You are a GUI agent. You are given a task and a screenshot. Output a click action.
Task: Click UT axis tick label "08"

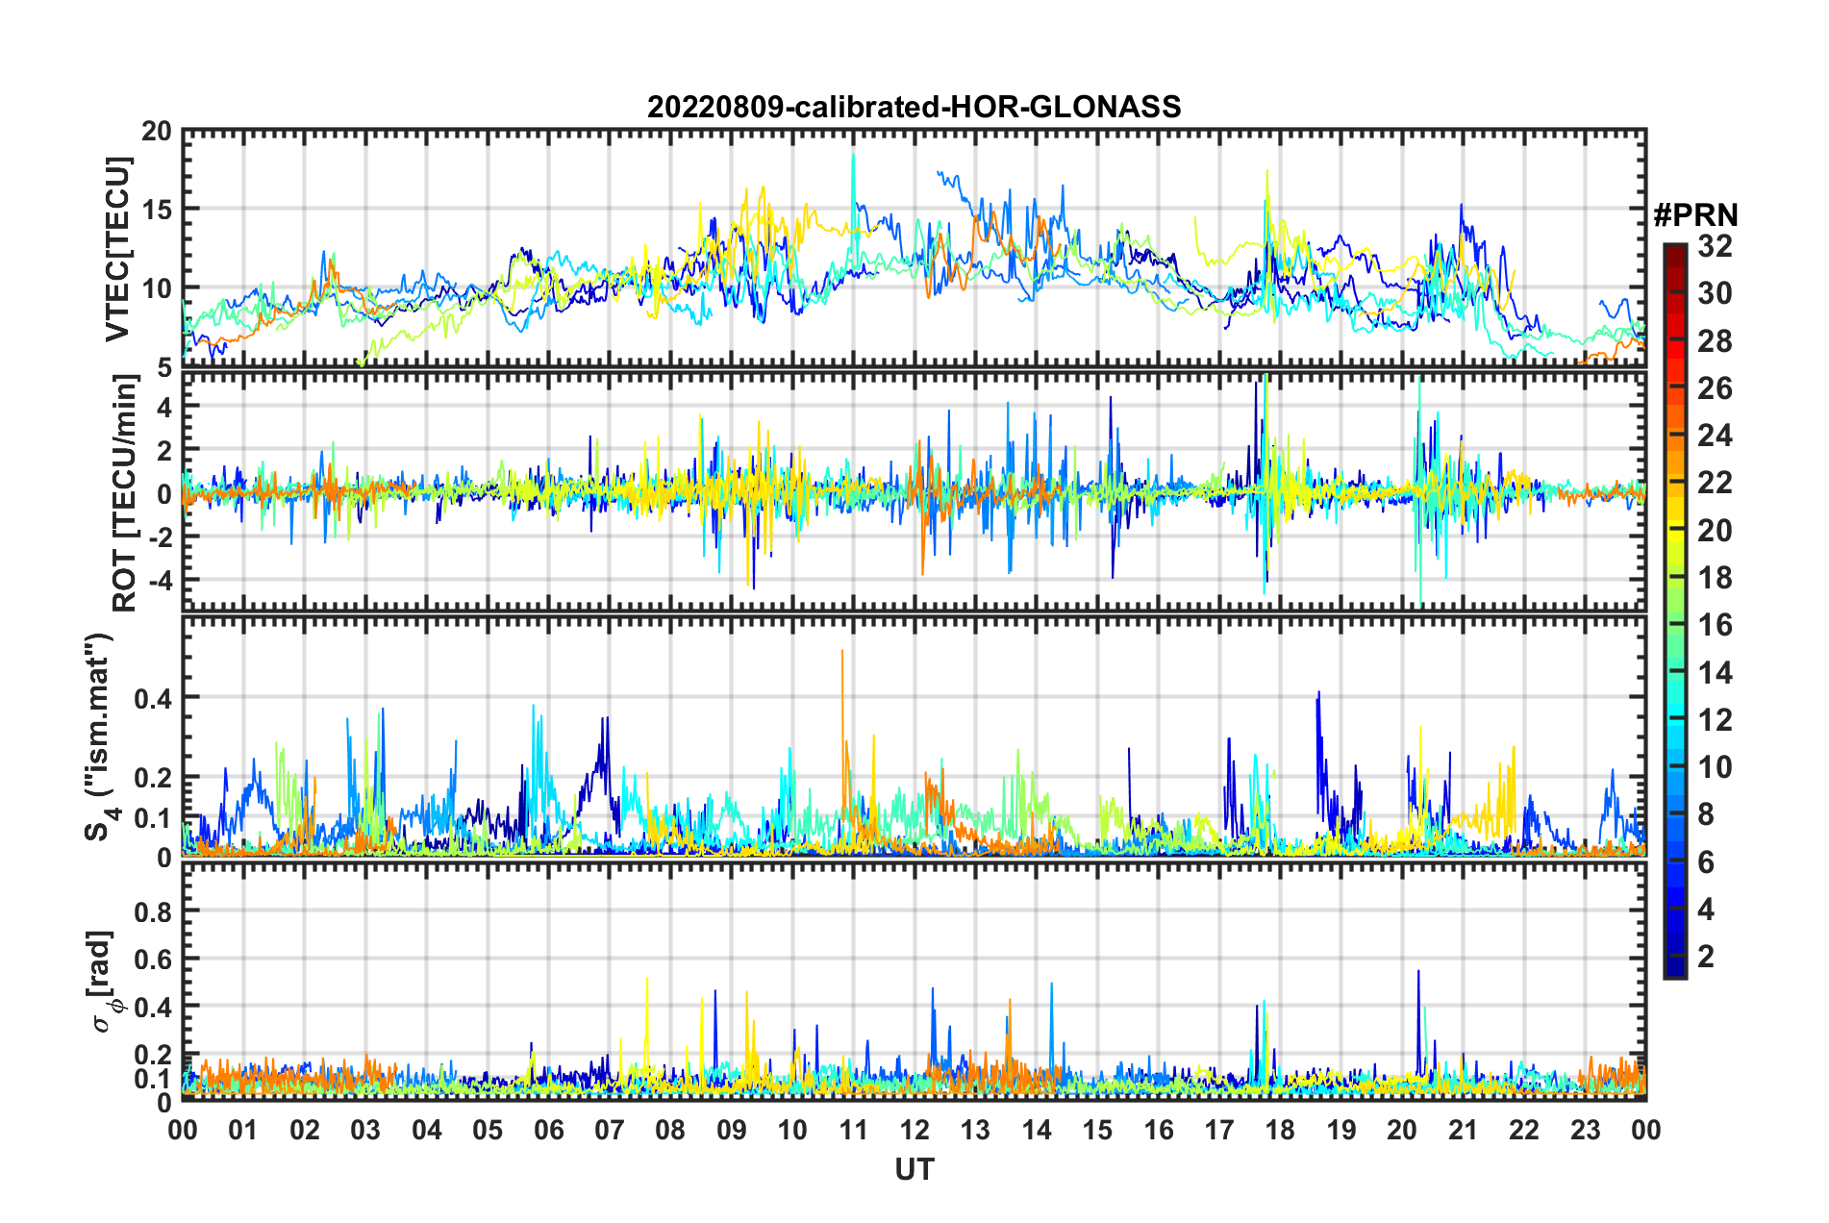click(x=670, y=1130)
